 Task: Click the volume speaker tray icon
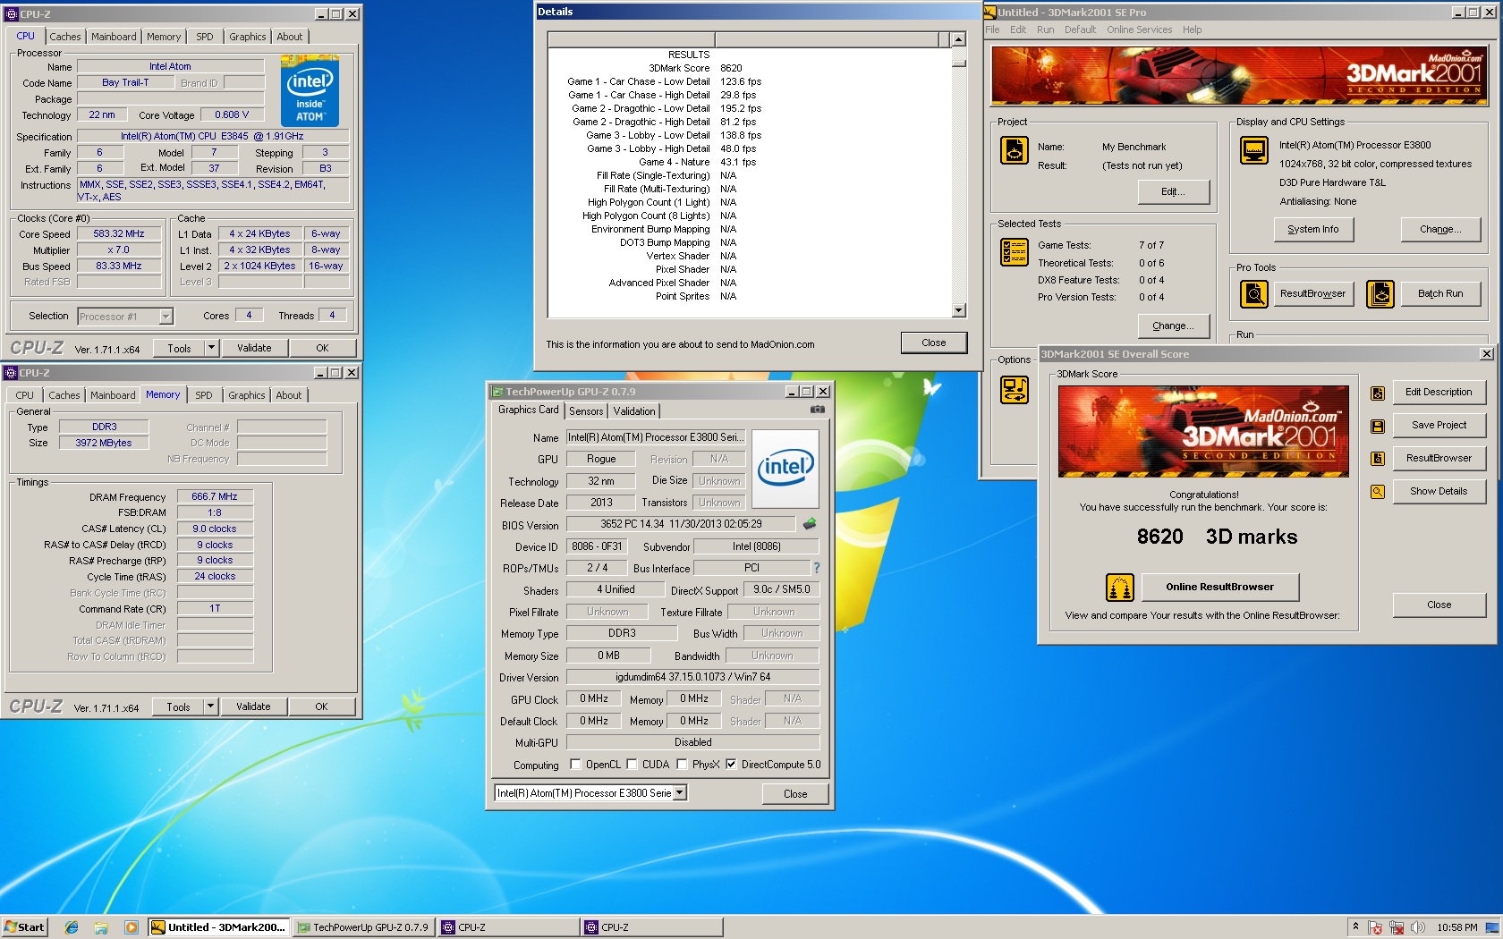click(1417, 927)
